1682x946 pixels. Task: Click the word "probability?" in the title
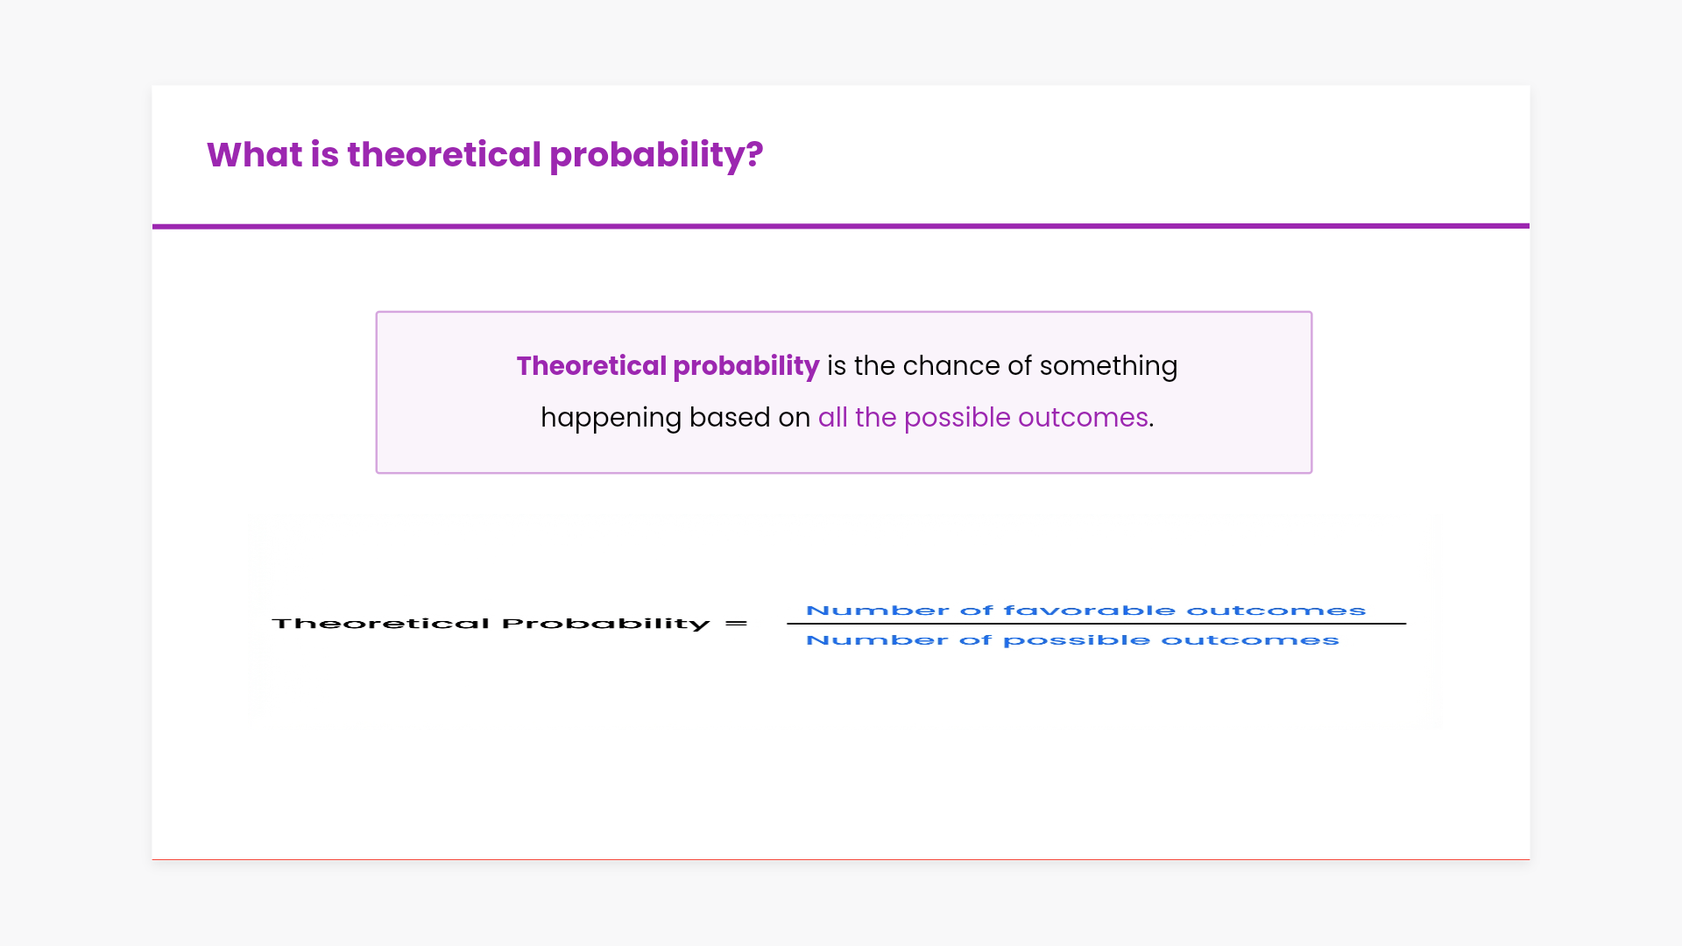click(656, 155)
